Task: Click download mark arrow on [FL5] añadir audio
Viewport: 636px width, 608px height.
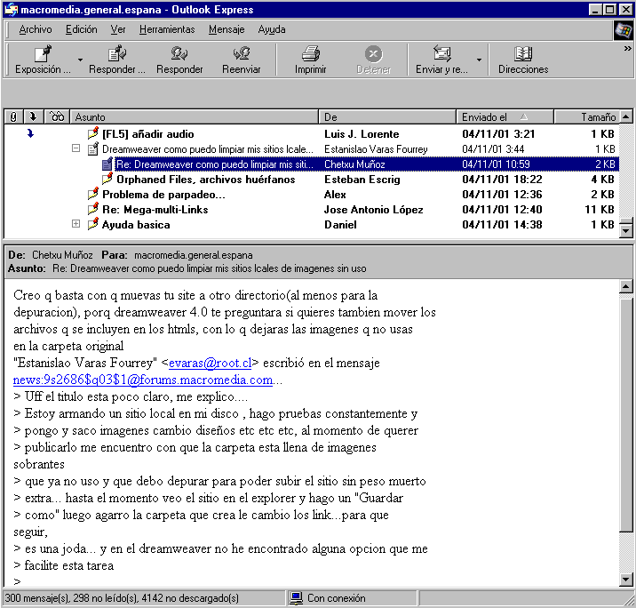Action: pos(30,133)
